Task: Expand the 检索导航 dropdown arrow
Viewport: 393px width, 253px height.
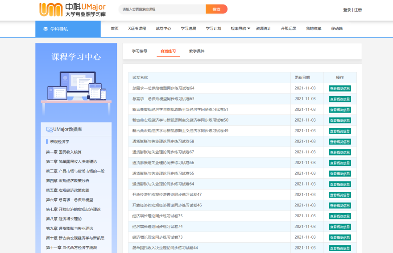Action: pyautogui.click(x=249, y=29)
